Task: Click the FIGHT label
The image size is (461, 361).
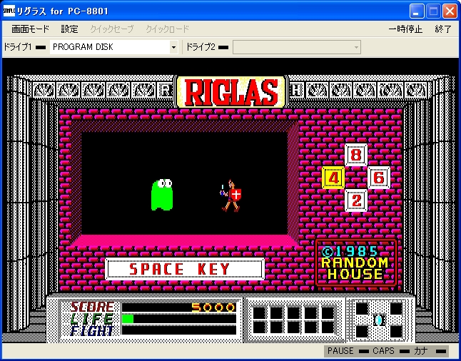Action: click(92, 330)
